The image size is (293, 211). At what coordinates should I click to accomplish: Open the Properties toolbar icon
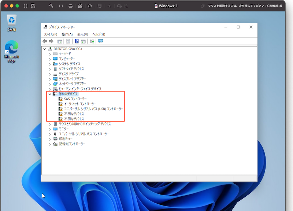click(68, 41)
